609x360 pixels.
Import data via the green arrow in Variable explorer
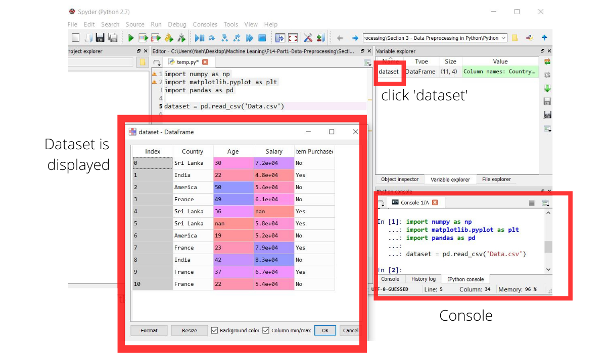[547, 88]
